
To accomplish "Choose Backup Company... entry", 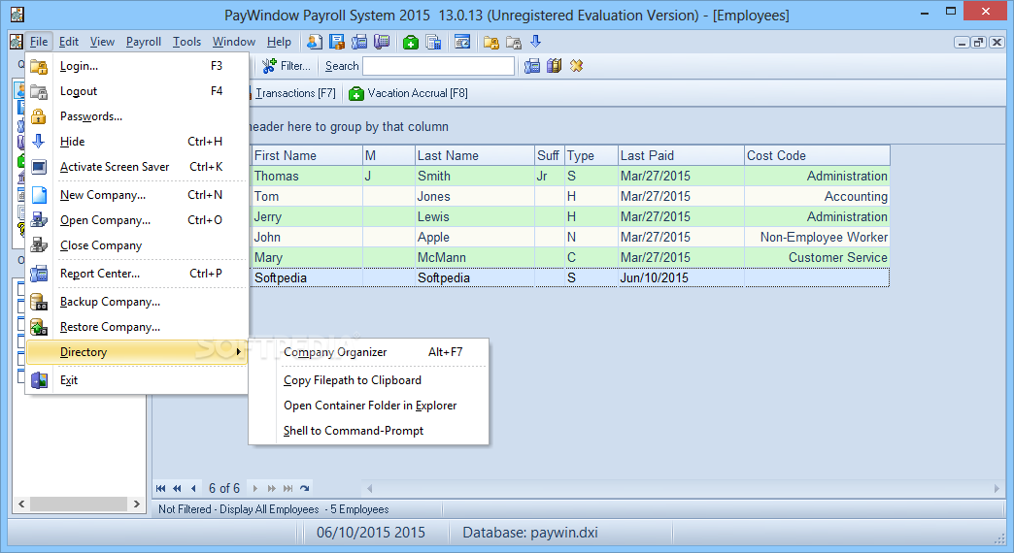I will pos(137,302).
